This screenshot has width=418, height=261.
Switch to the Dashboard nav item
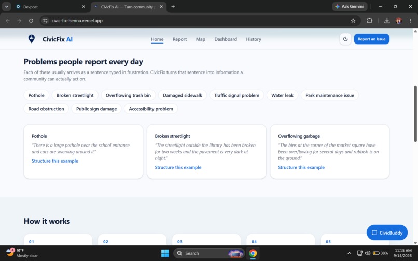point(226,39)
